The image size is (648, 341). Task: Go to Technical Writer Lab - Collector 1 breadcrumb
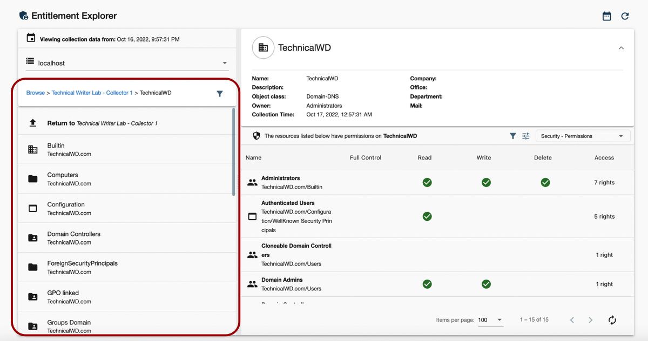click(x=92, y=93)
